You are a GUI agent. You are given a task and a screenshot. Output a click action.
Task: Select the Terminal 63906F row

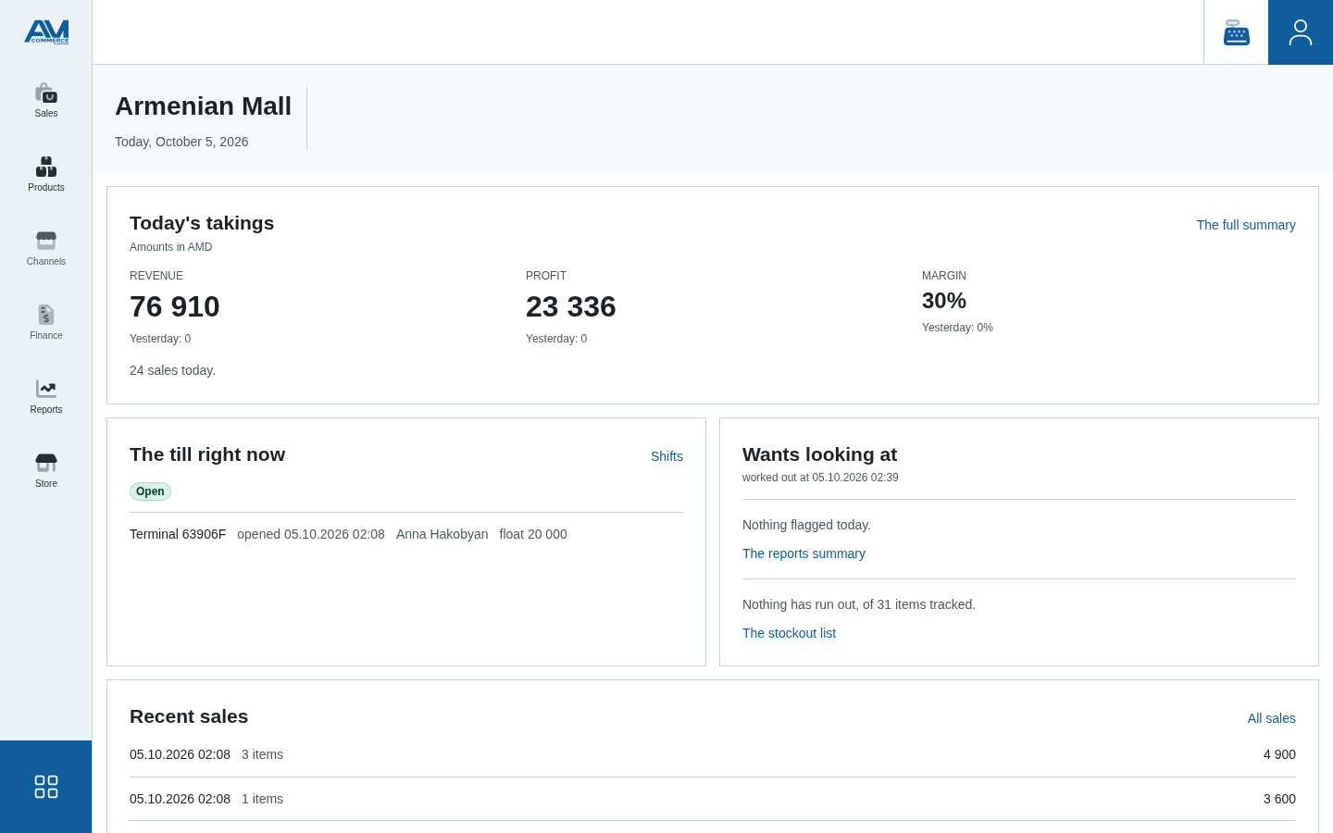(x=406, y=534)
